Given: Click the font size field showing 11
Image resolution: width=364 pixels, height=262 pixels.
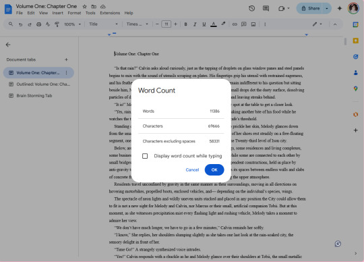Looking at the screenshot, I should click(166, 24).
